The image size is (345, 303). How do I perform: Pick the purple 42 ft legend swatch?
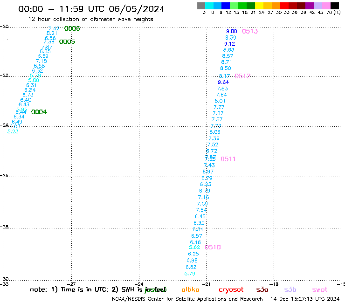pos(310,6)
